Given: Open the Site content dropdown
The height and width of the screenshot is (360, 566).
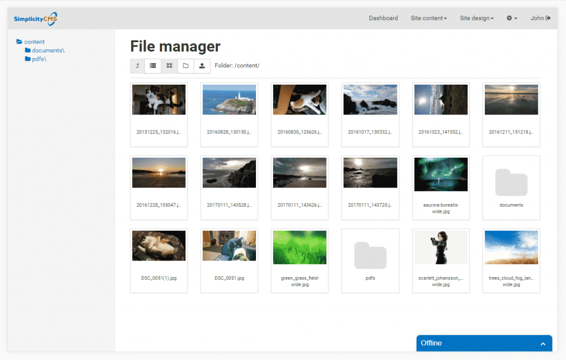Looking at the screenshot, I should (428, 18).
